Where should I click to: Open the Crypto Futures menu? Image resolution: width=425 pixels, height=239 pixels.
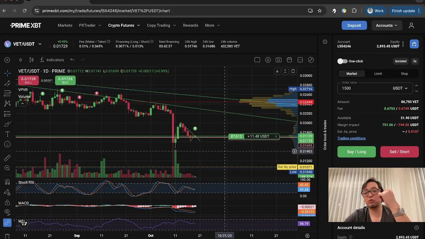[124, 25]
